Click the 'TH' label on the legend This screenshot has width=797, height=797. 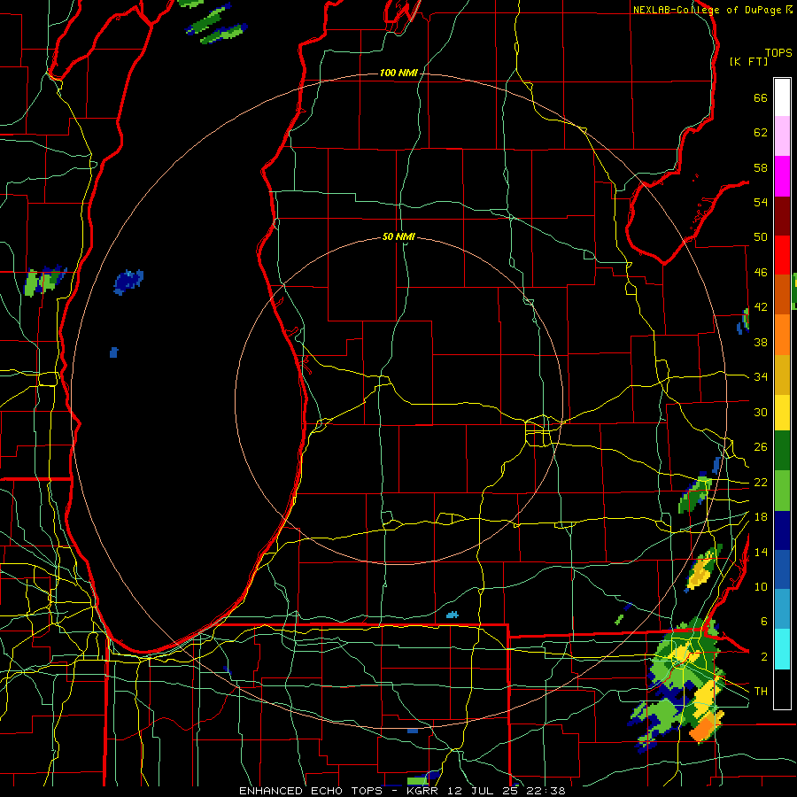pos(761,691)
